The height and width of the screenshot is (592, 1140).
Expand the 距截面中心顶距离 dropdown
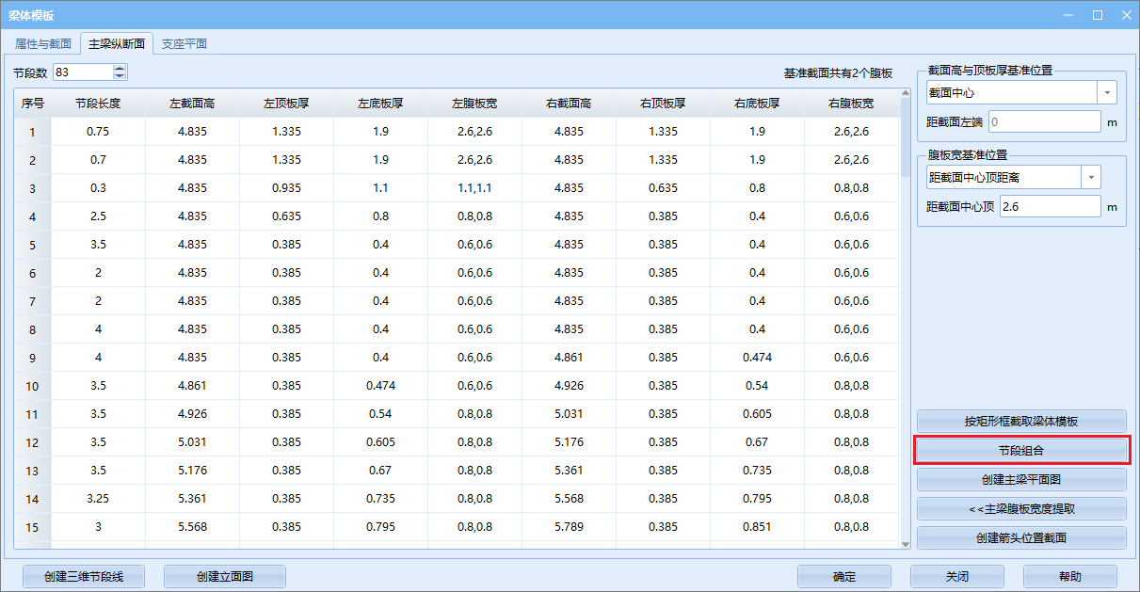[x=1091, y=177]
